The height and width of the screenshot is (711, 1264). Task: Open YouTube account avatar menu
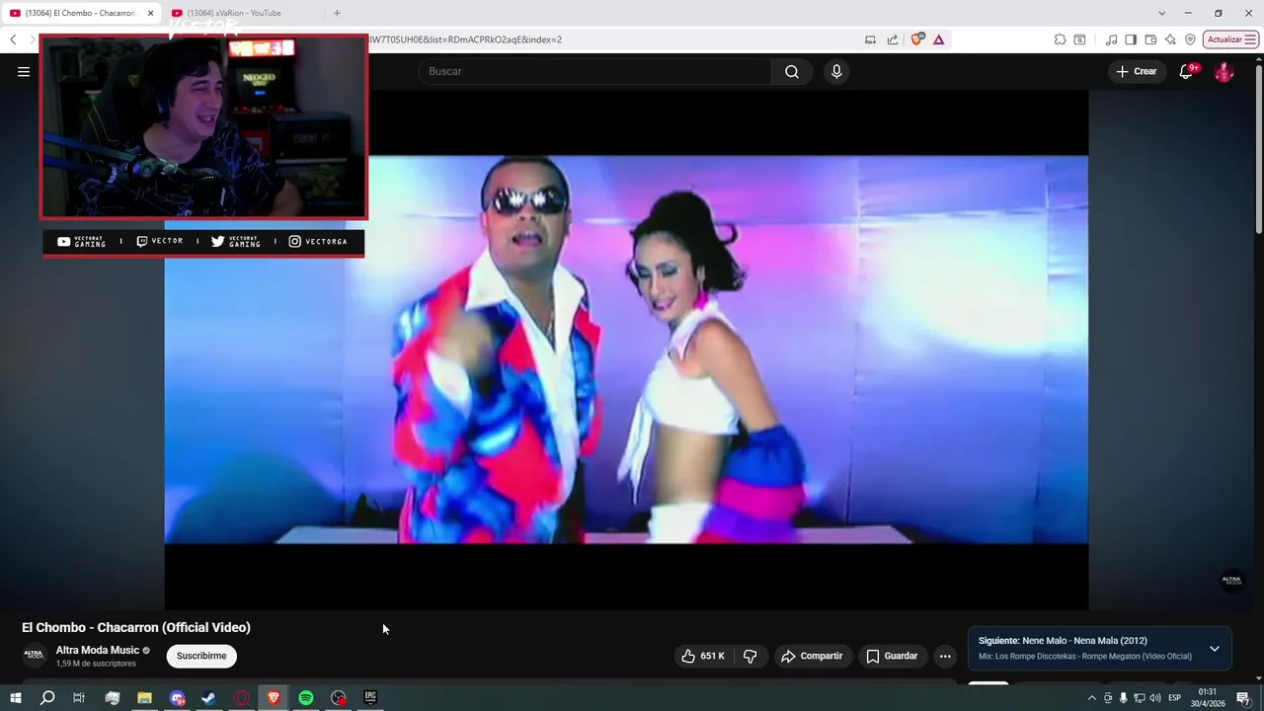click(1224, 71)
